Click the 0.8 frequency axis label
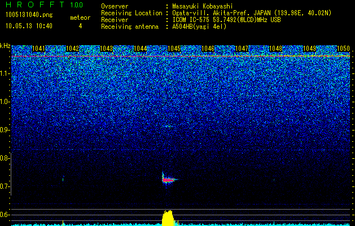 point(4,158)
